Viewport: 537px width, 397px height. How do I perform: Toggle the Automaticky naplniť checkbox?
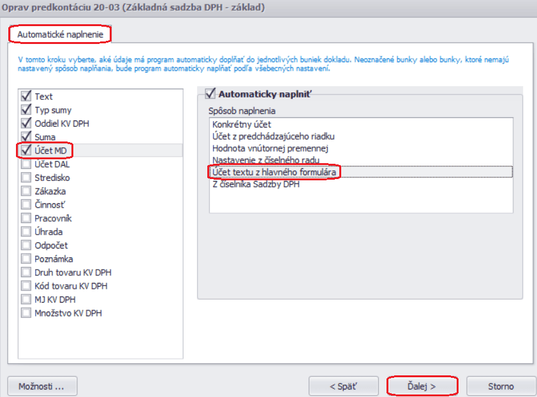point(209,94)
